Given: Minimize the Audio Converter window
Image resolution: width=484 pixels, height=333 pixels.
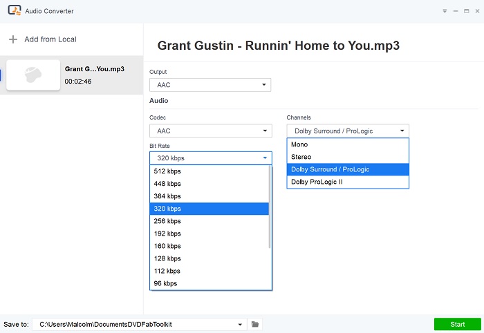Looking at the screenshot, I should click(456, 11).
